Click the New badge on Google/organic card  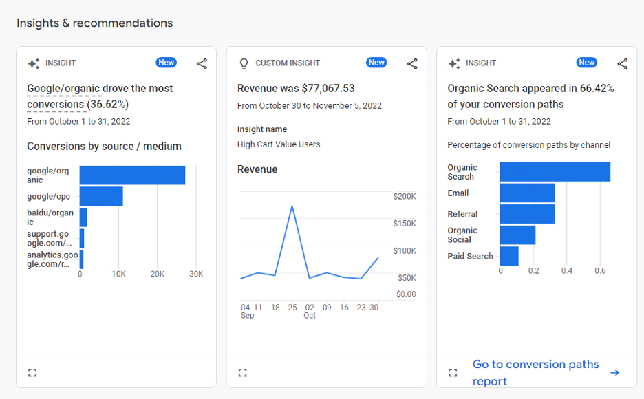point(167,63)
